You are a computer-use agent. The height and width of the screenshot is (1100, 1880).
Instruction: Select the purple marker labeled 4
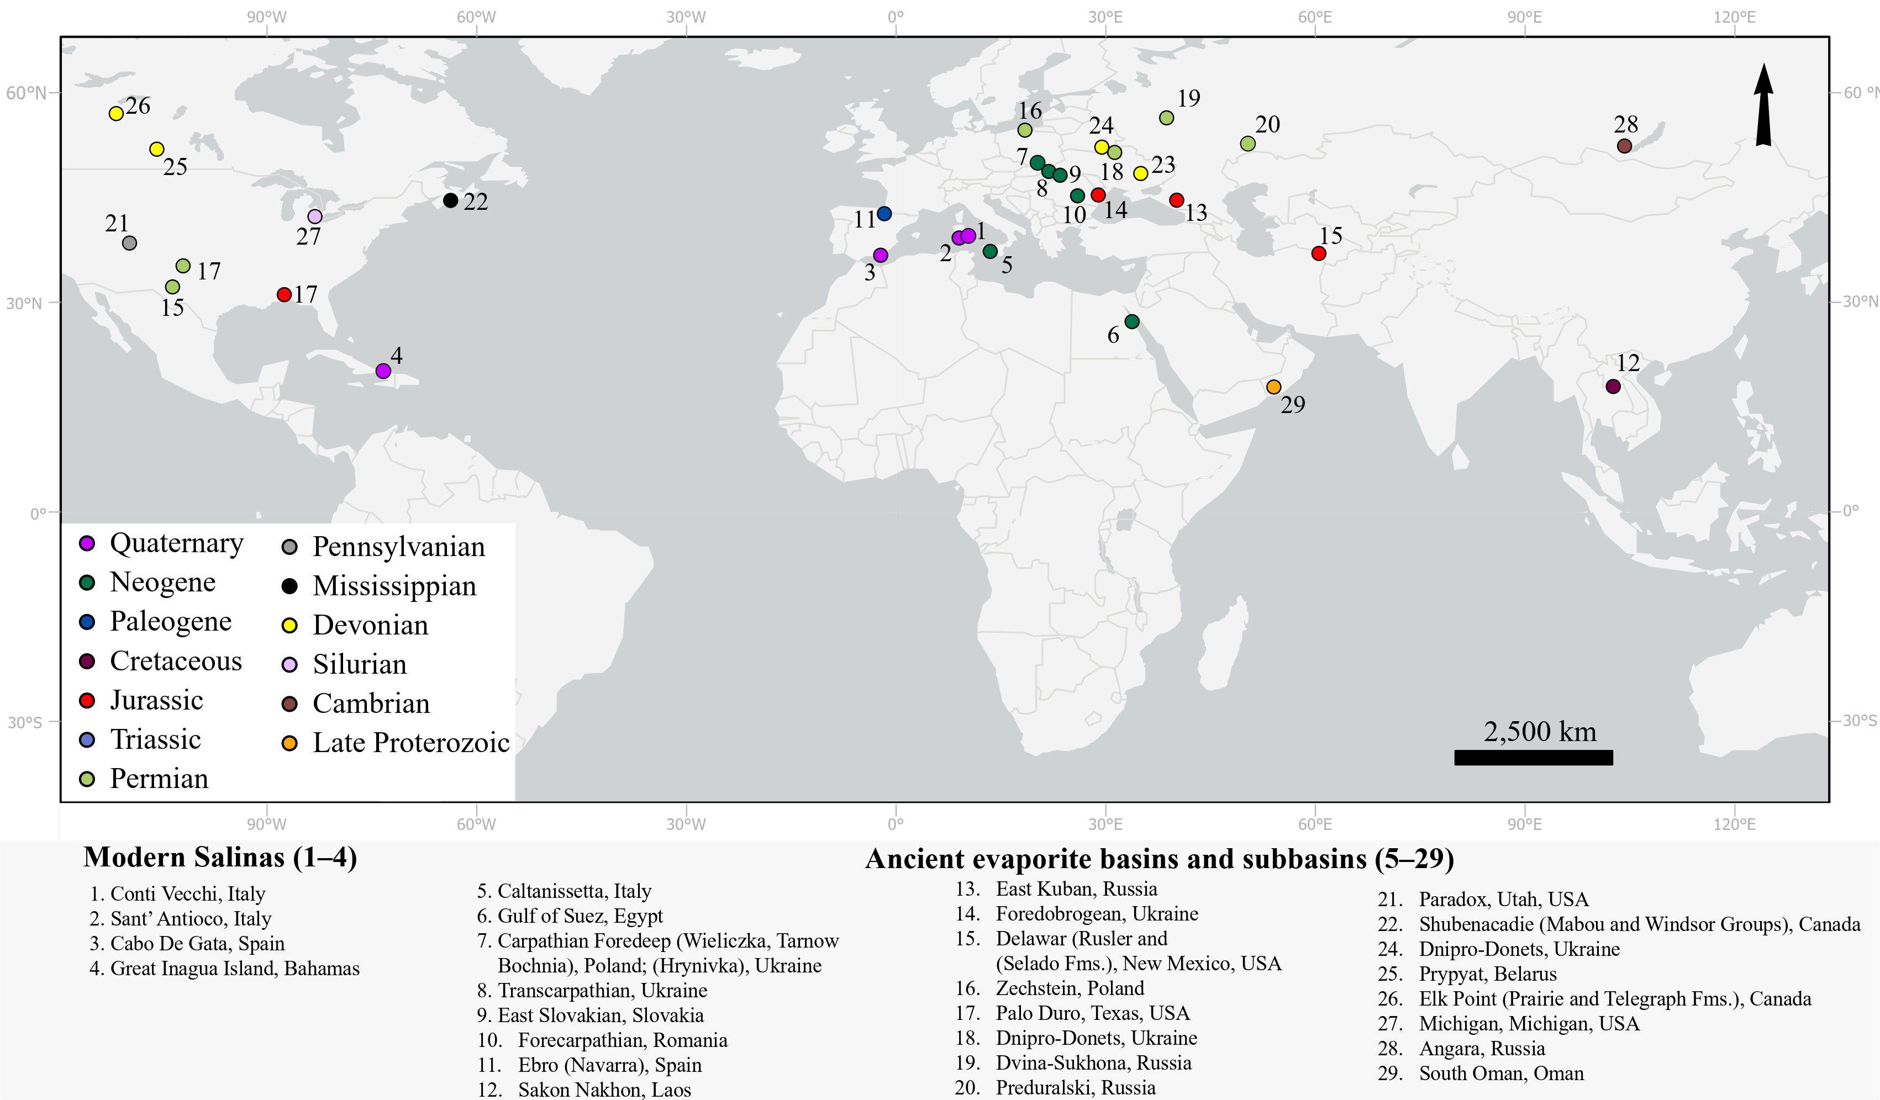click(x=383, y=371)
